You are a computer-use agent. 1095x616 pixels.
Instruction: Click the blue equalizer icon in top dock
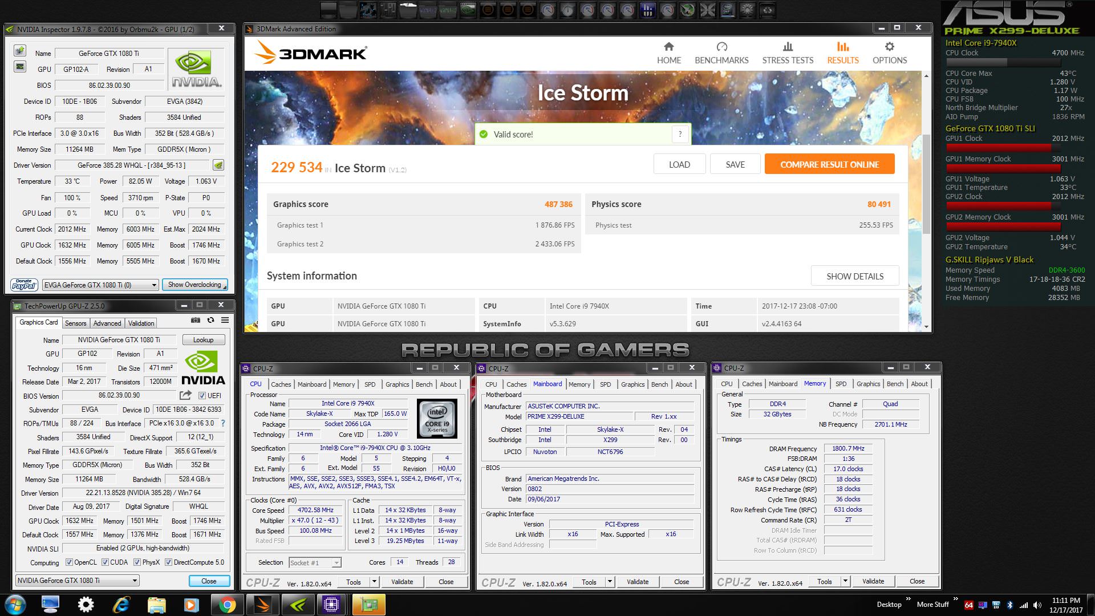[x=647, y=9]
